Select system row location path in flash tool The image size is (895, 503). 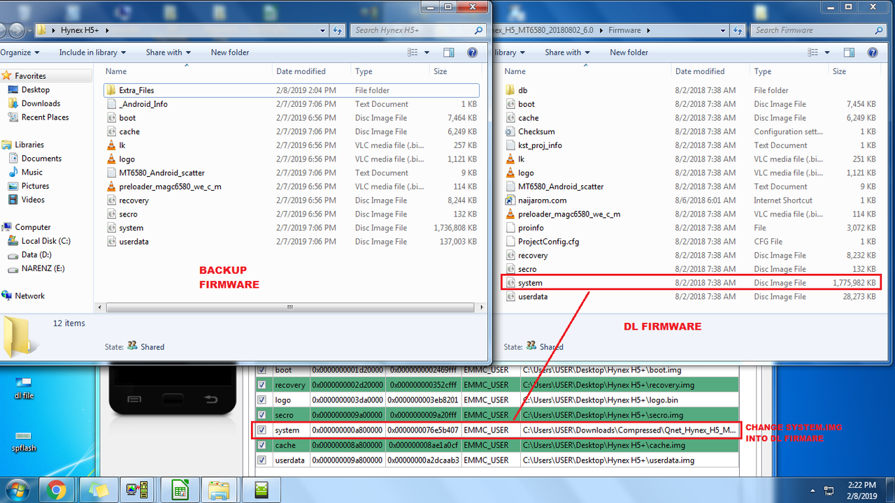629,430
